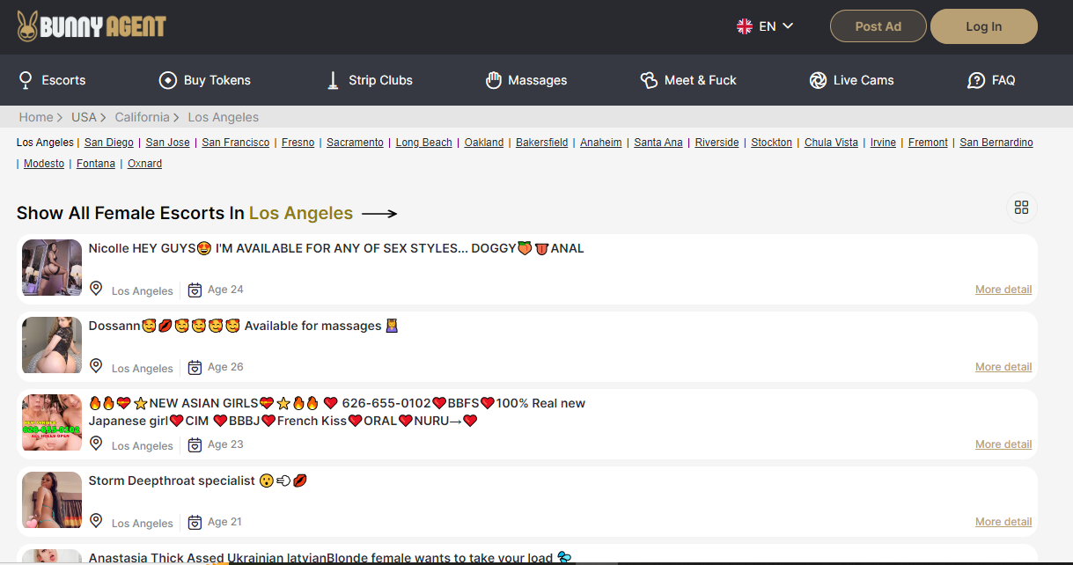Select Sacramento city link
1073x565 pixels.
coord(355,143)
